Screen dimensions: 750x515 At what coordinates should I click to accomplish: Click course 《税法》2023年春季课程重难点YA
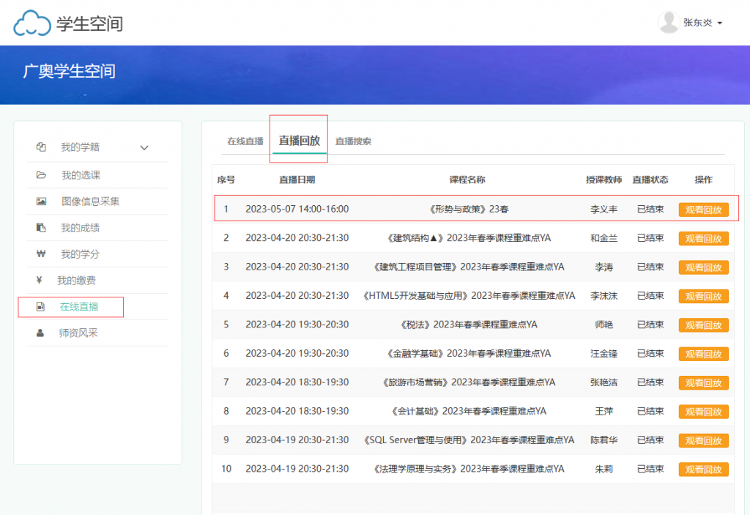click(467, 325)
